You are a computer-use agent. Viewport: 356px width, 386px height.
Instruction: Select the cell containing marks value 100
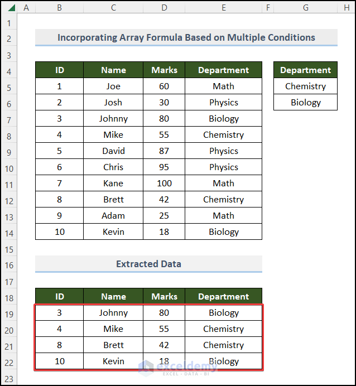click(x=164, y=184)
